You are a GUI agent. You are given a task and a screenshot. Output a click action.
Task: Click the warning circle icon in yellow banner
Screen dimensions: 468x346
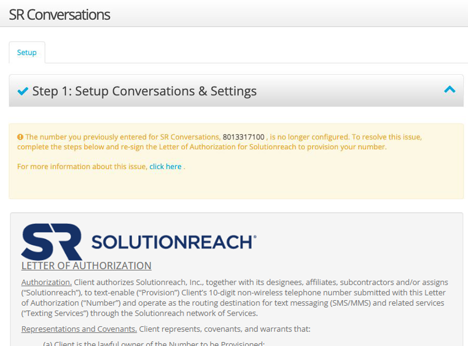[20, 136]
